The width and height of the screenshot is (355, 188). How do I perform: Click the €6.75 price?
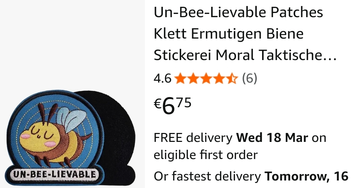point(172,106)
